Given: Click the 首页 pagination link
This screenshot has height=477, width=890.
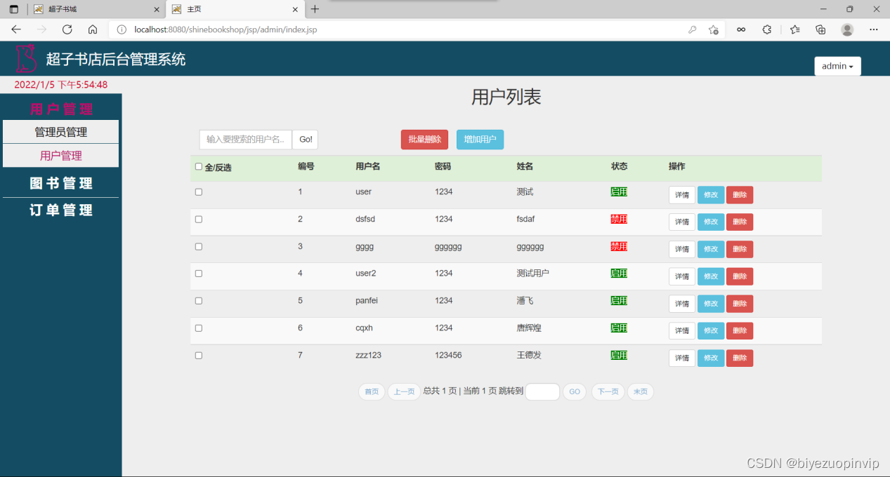Looking at the screenshot, I should (372, 391).
